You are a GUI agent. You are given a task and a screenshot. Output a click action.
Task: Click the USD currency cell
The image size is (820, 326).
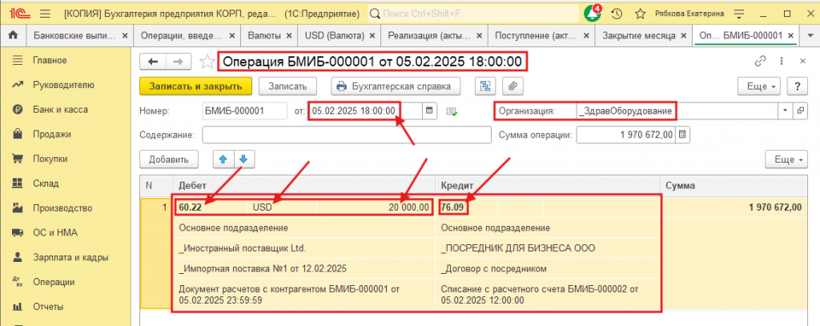pyautogui.click(x=281, y=207)
